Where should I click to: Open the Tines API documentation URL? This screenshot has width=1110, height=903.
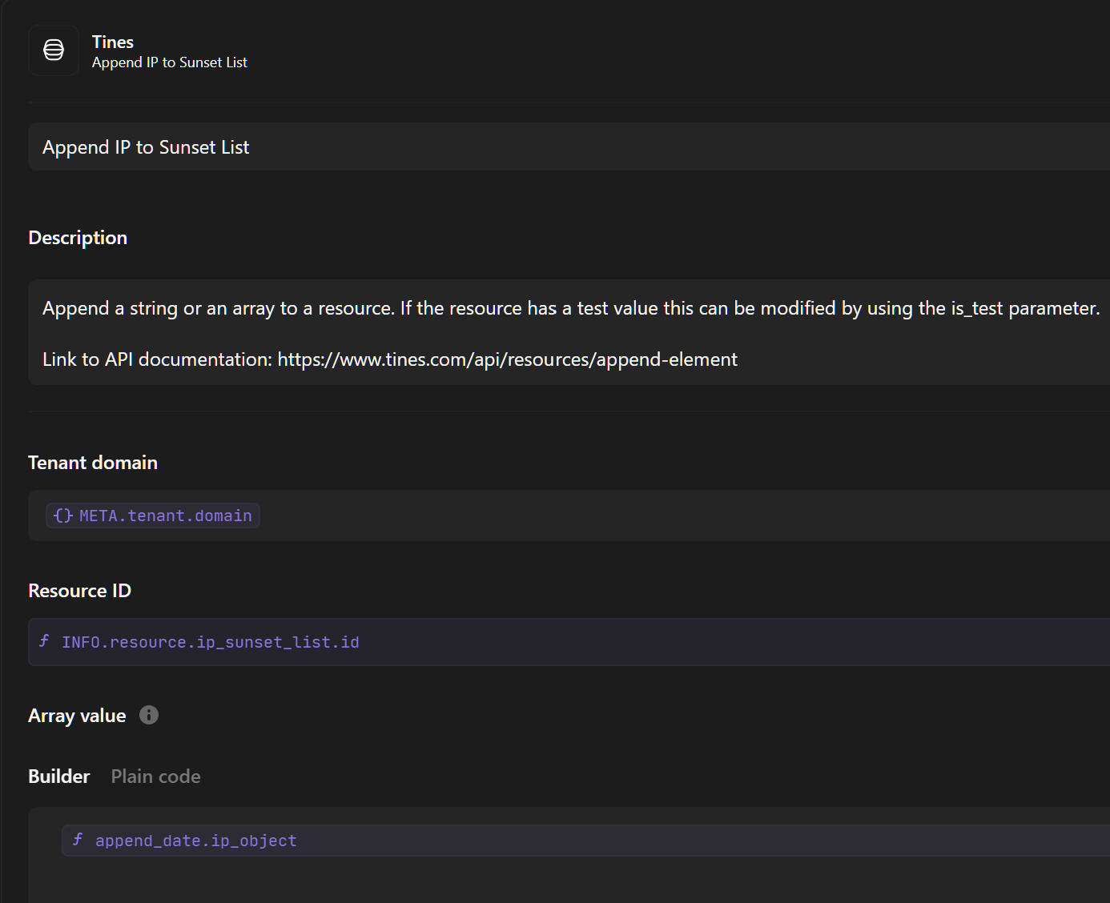click(507, 359)
